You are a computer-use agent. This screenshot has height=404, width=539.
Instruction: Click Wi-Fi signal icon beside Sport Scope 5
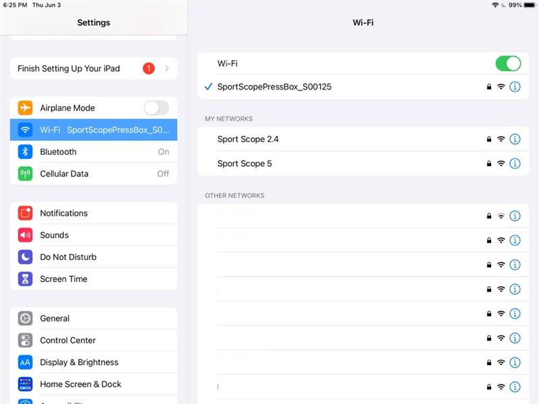pyautogui.click(x=501, y=164)
